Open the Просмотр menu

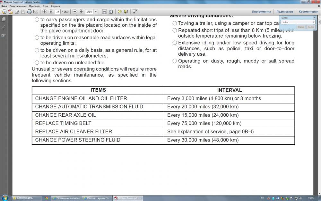point(35,6)
